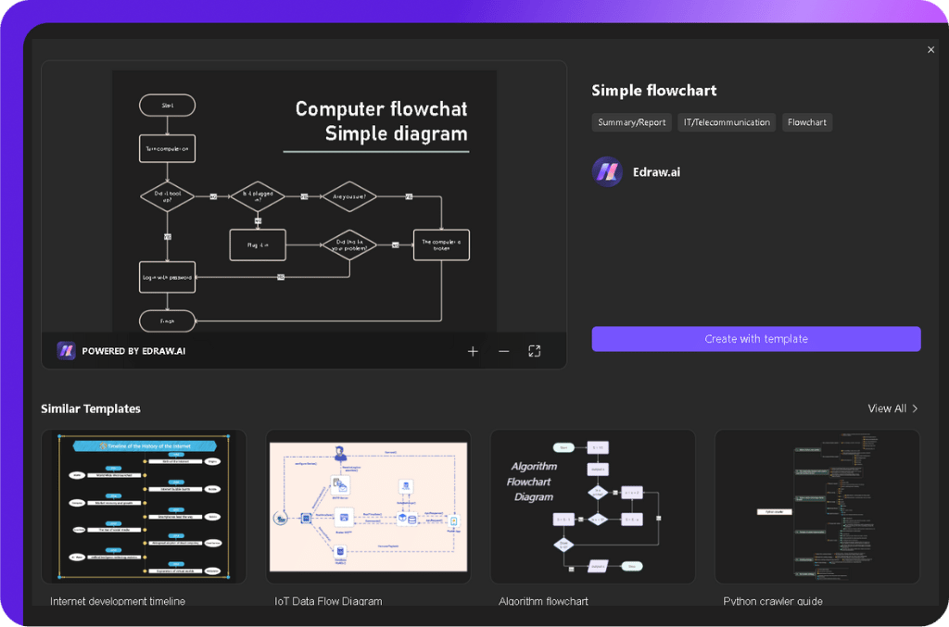Click the Internet development timeline label

click(x=118, y=600)
